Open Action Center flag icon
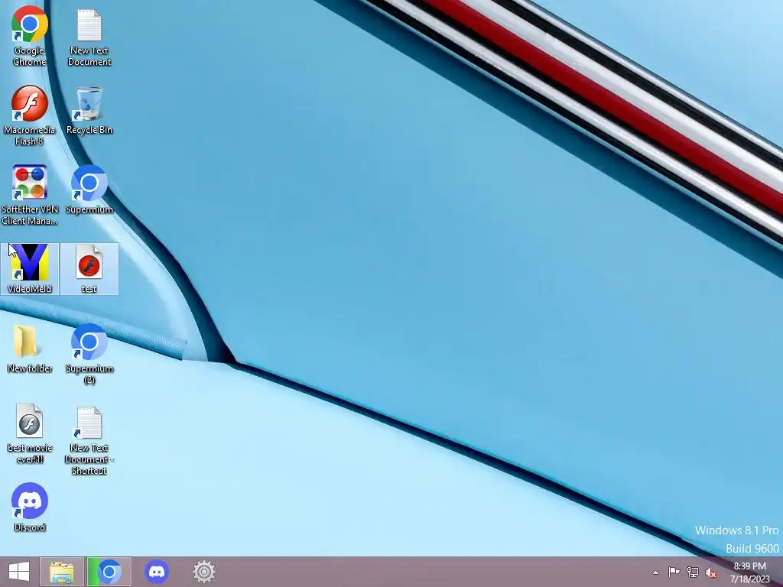 click(674, 572)
